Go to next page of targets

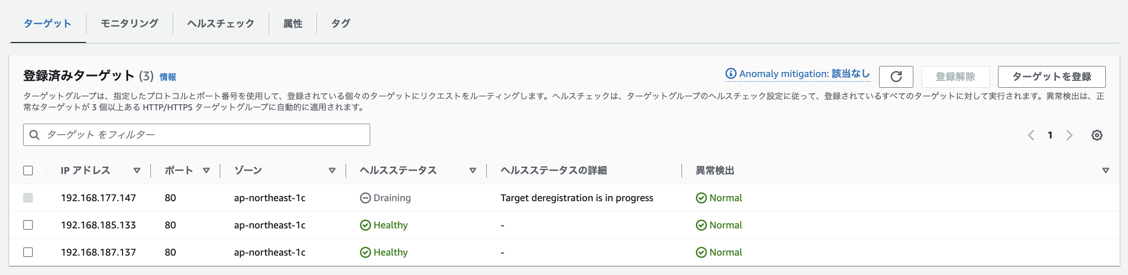tap(1069, 135)
